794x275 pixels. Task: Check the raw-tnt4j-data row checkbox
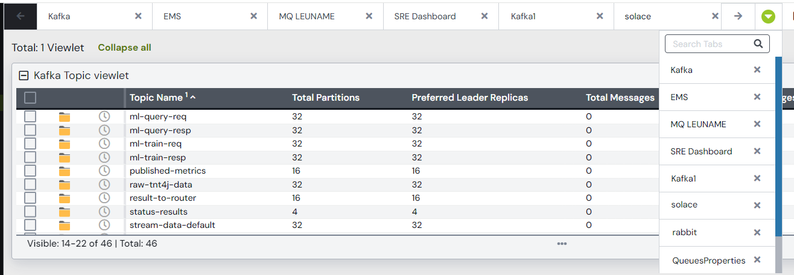coord(30,185)
